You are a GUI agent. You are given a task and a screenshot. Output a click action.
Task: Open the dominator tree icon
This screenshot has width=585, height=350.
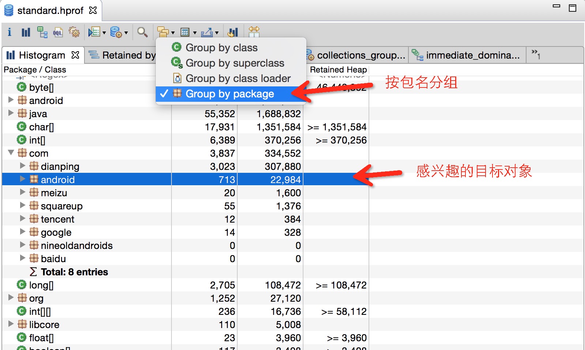pyautogui.click(x=42, y=32)
